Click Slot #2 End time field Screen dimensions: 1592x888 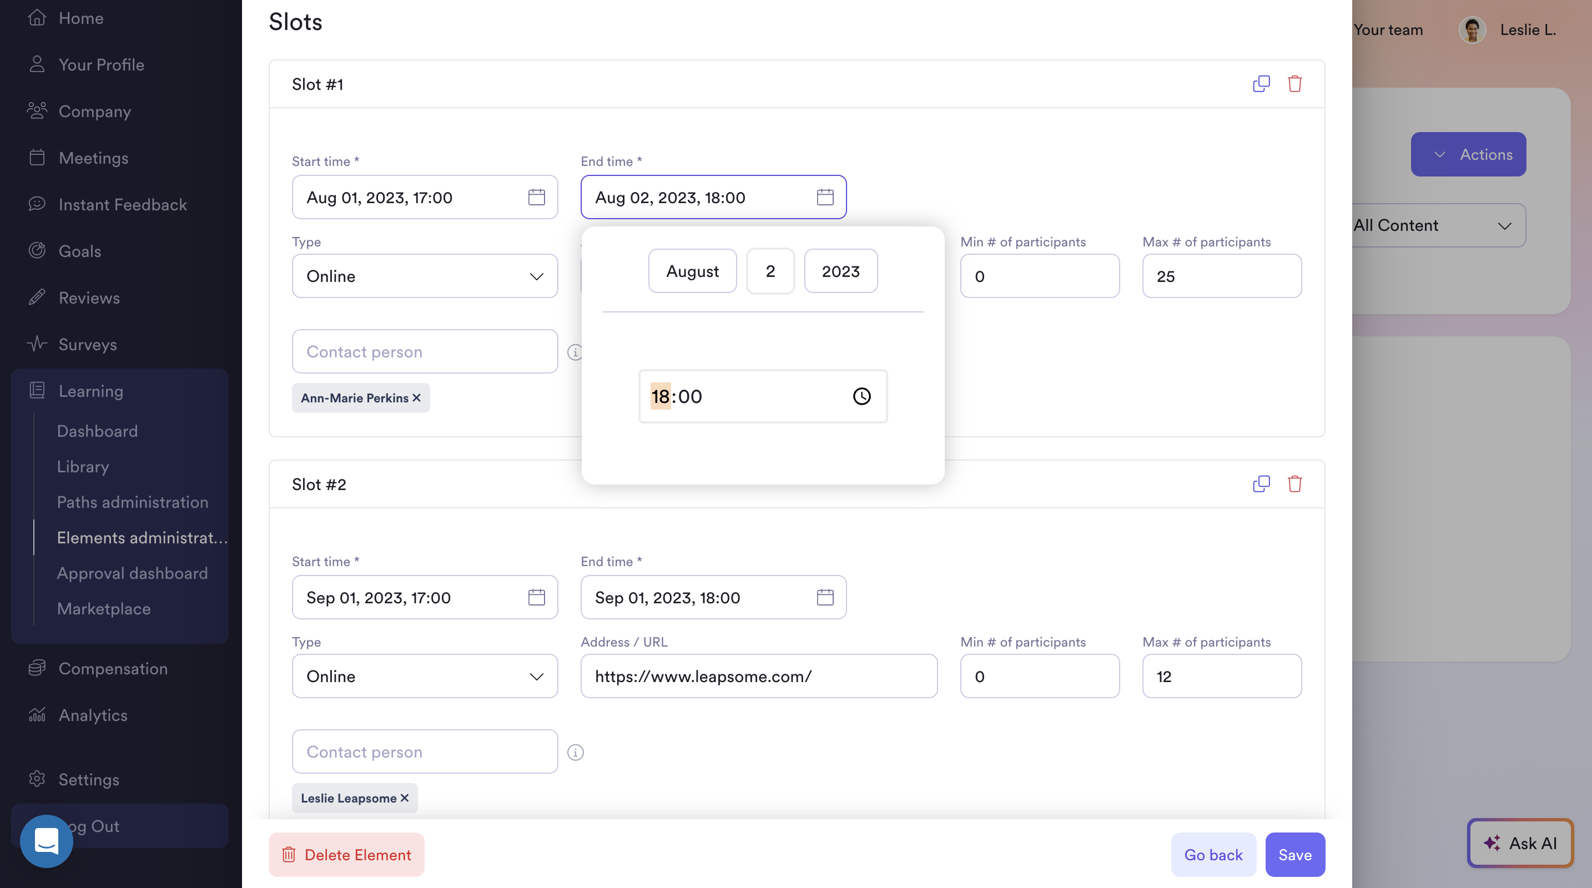pyautogui.click(x=713, y=597)
